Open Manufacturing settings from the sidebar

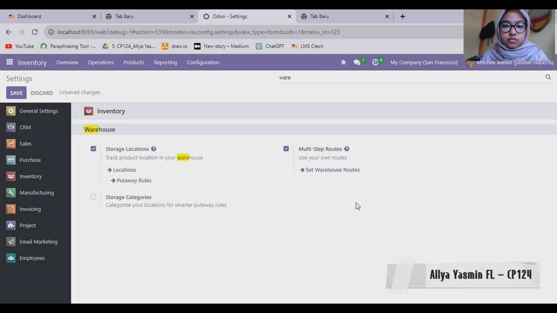tap(37, 192)
